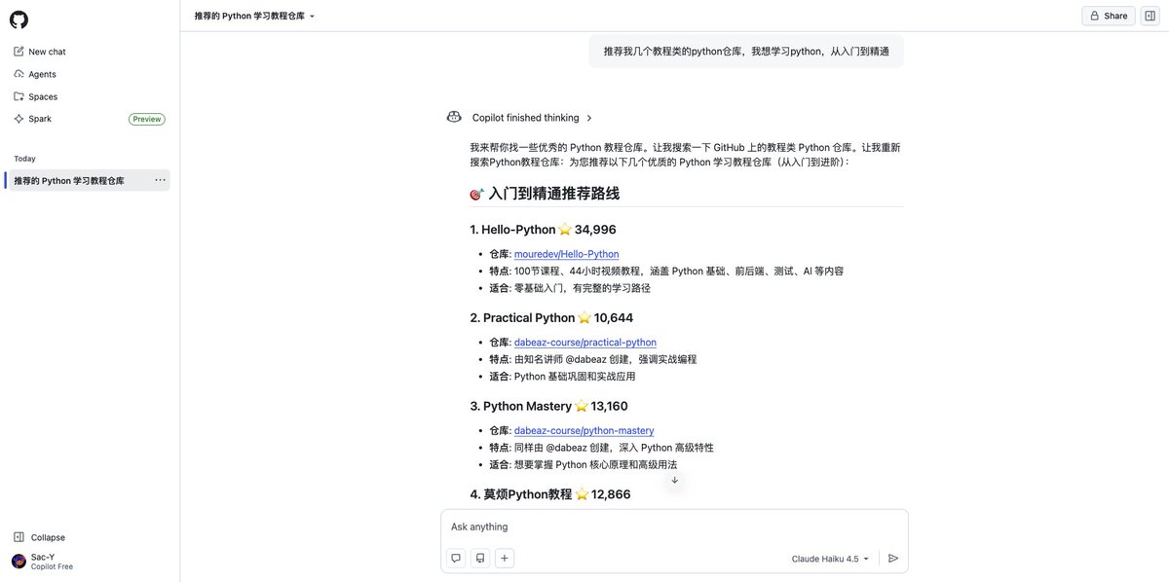Open the dabeaz-course/python-mastery link
The height and width of the screenshot is (582, 1169).
pyautogui.click(x=584, y=430)
